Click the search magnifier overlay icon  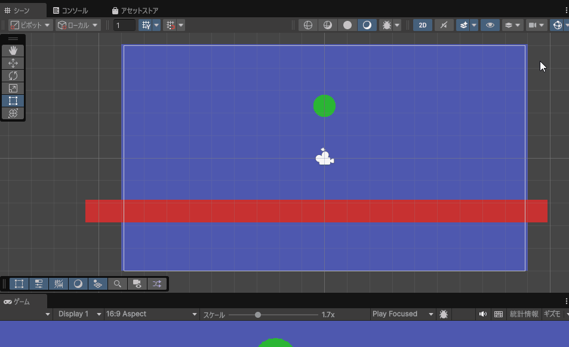pyautogui.click(x=117, y=284)
